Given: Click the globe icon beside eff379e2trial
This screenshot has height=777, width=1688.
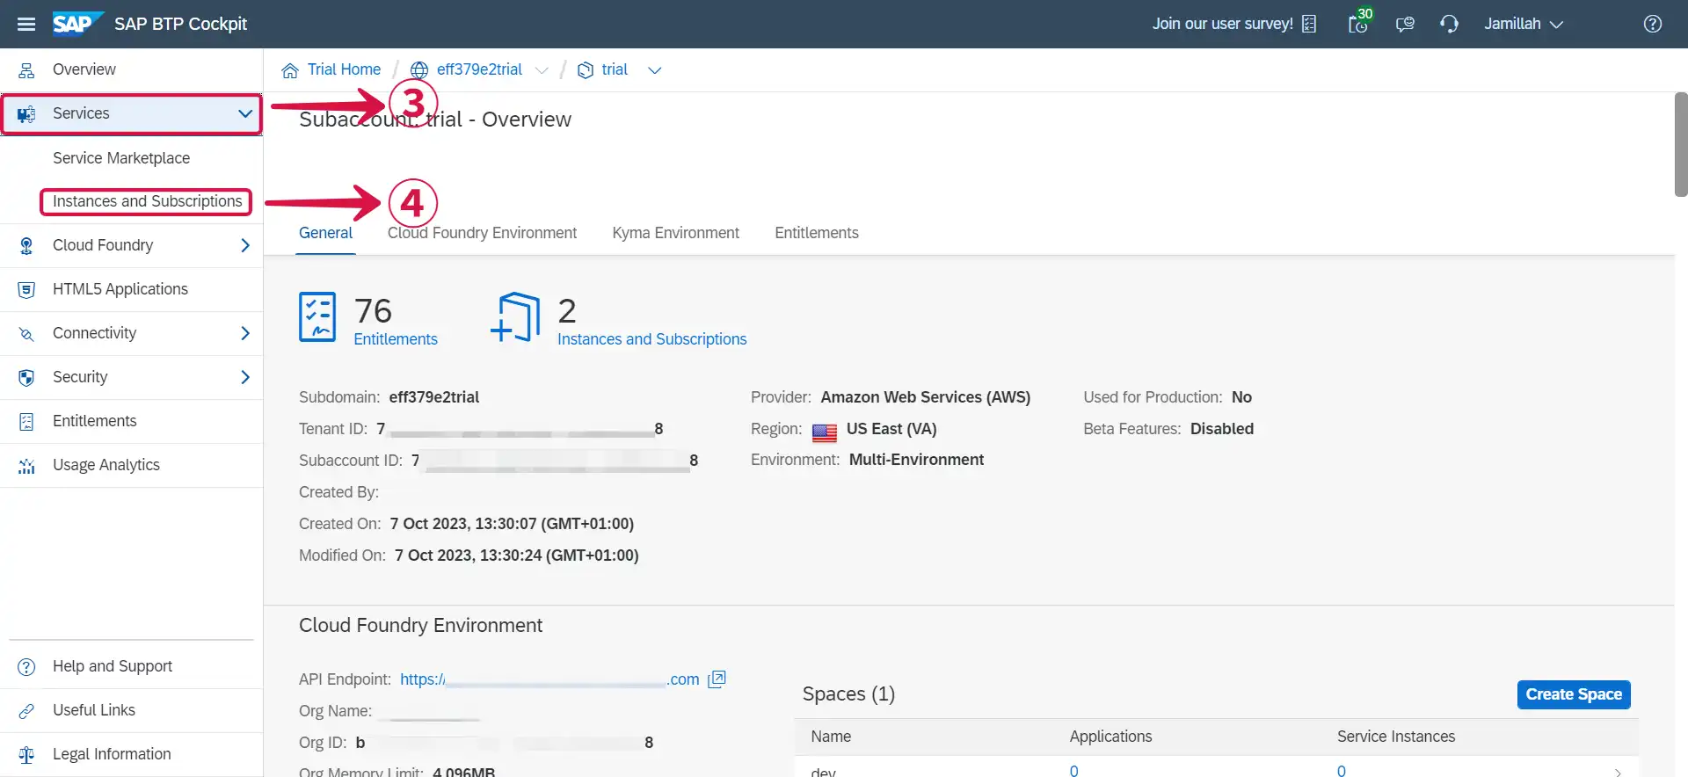Looking at the screenshot, I should click(419, 70).
